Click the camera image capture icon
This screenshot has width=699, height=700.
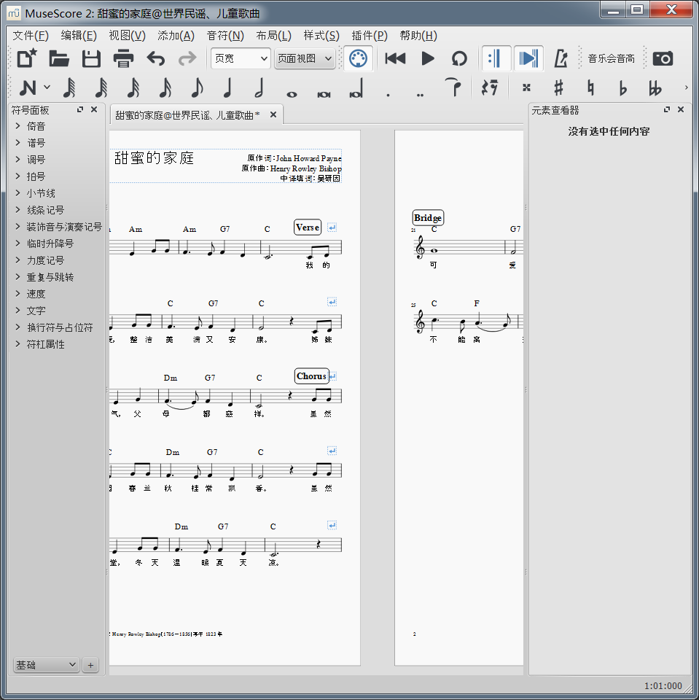coord(663,59)
